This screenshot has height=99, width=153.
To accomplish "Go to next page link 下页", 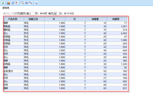I will [17, 13].
